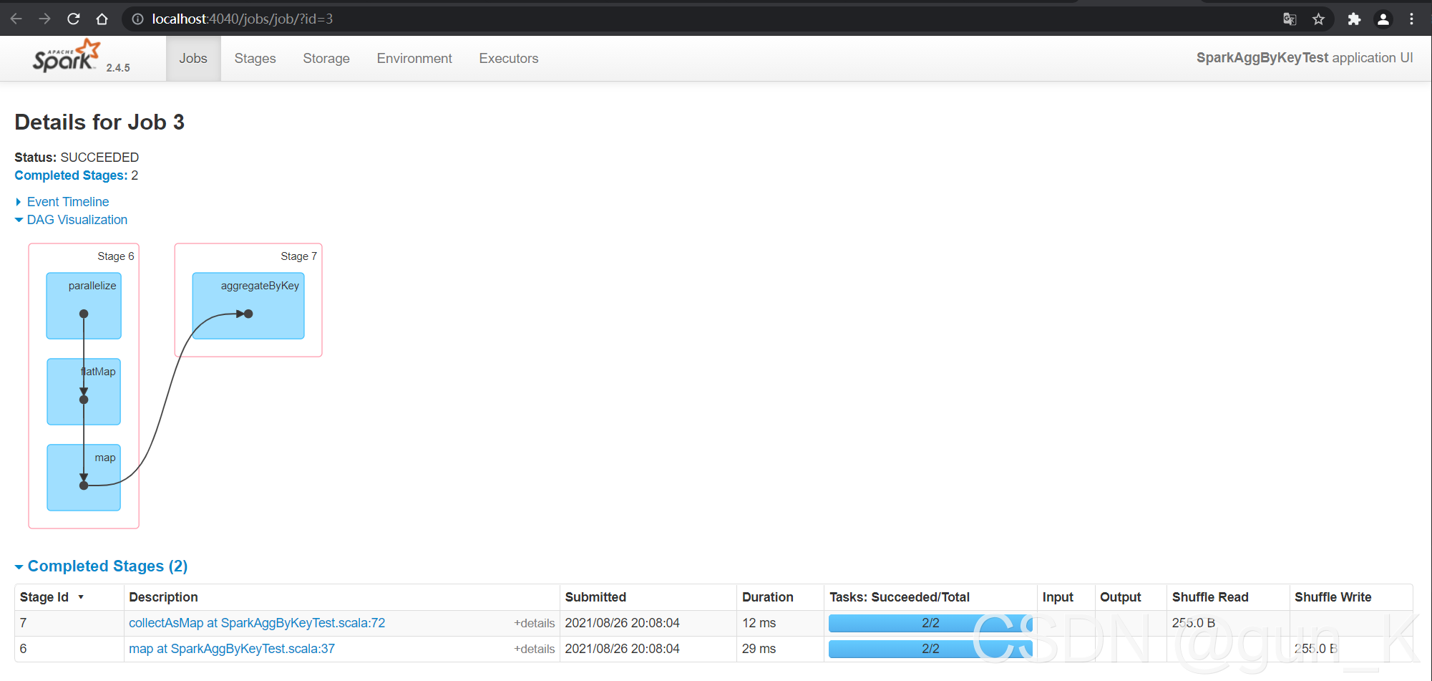Show +details for stage 7 row

(x=534, y=624)
